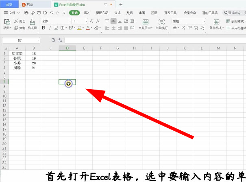This screenshot has height=182, width=246.
Task: Open the 首页 home page tab
Action: 9,4
